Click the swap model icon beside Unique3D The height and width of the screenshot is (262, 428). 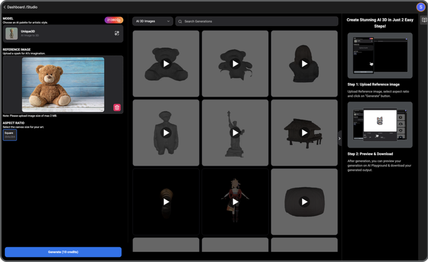[x=117, y=33]
